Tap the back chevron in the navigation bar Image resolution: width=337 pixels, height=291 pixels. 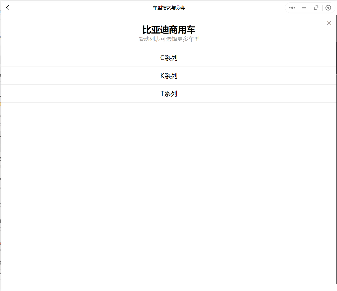coord(7,8)
